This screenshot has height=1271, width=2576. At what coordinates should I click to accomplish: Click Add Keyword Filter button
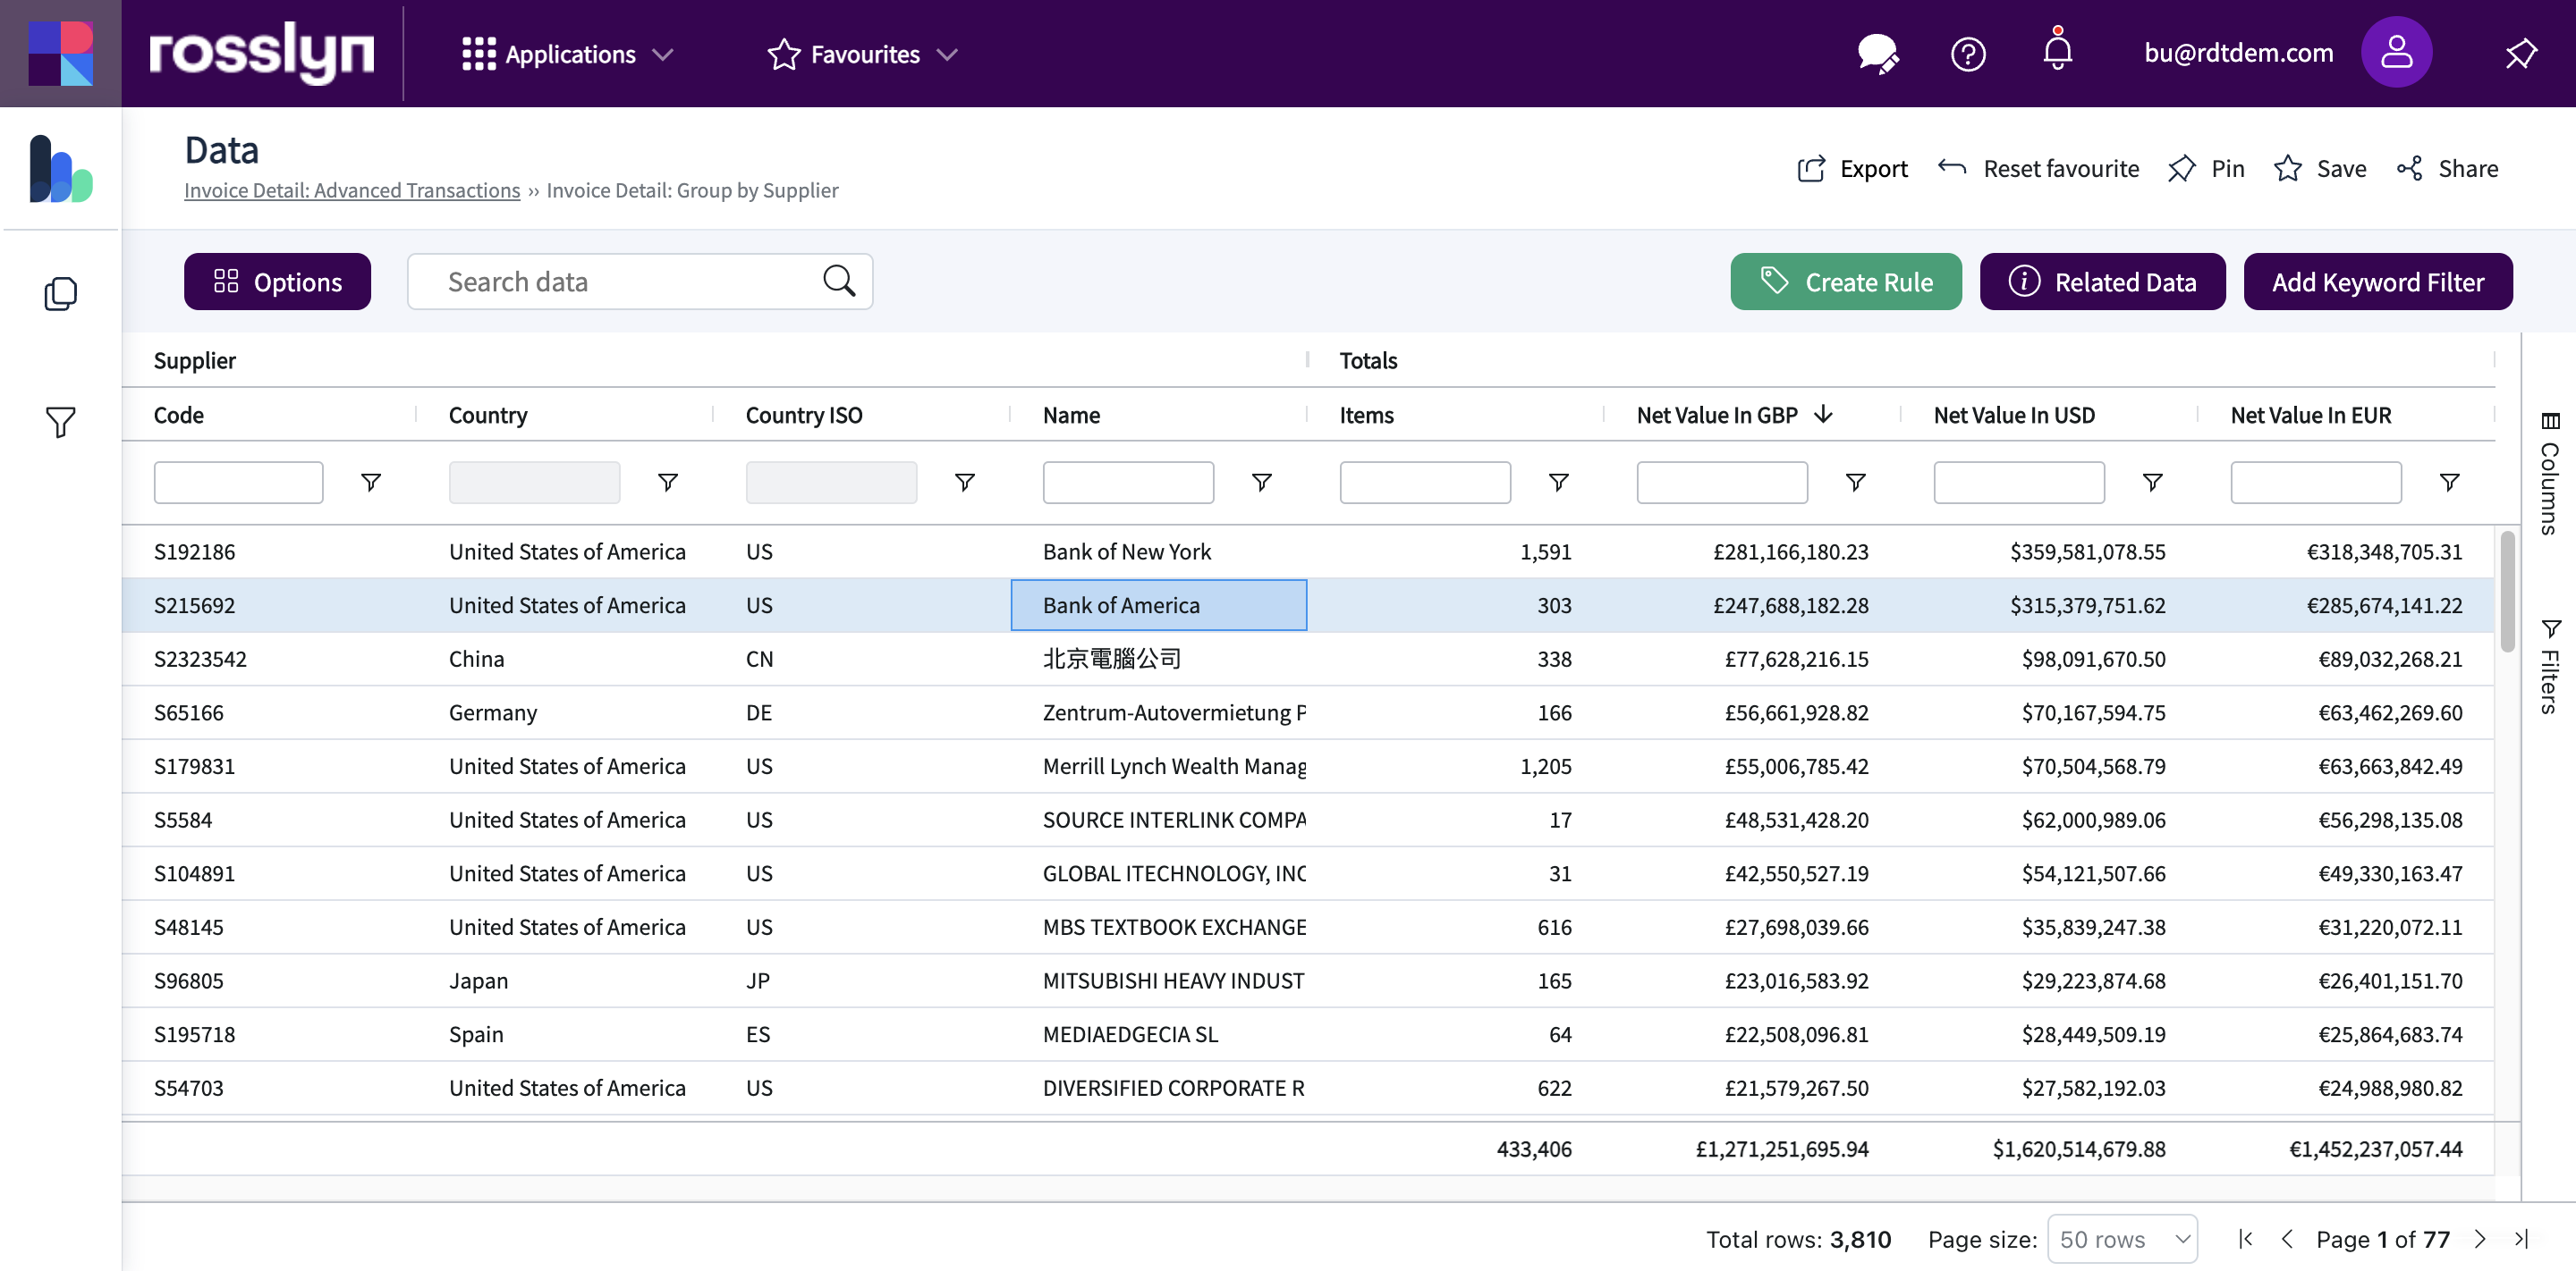coord(2378,282)
